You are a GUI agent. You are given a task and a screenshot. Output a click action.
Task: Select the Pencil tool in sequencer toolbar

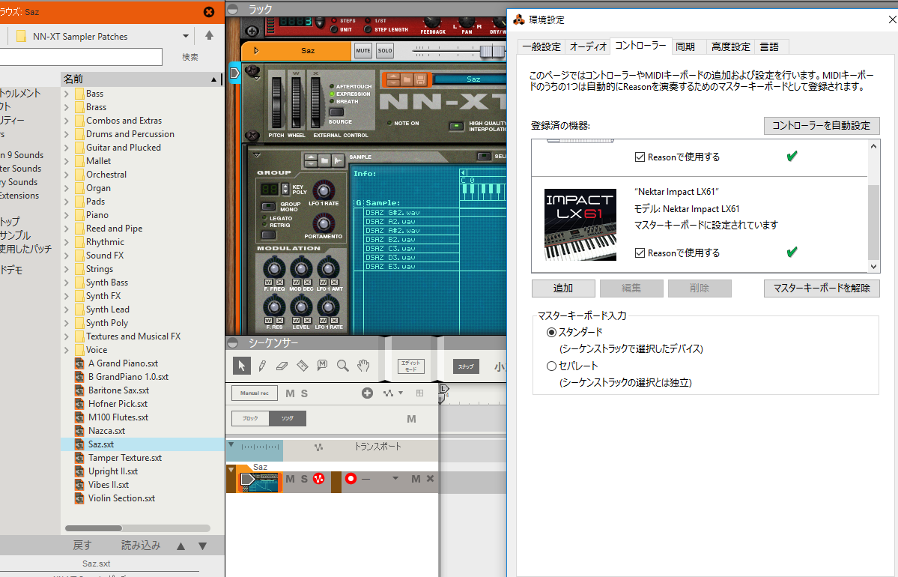(261, 366)
